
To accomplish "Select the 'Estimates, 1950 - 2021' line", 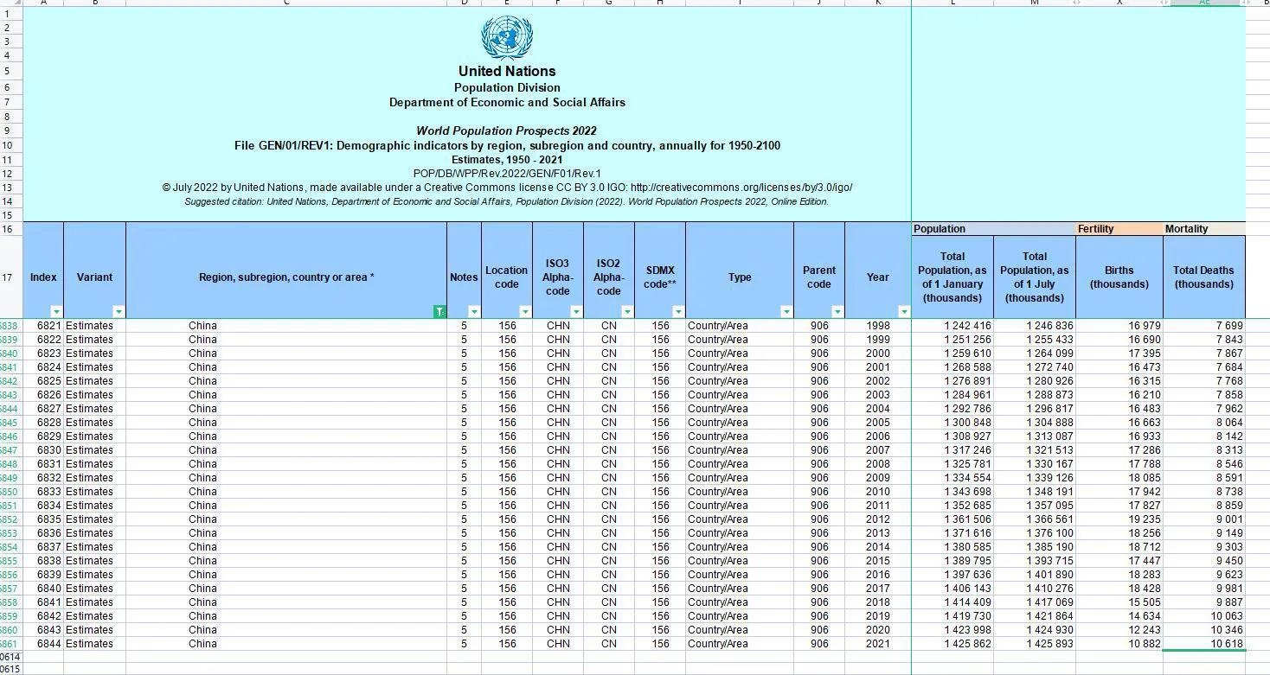I will click(x=507, y=160).
